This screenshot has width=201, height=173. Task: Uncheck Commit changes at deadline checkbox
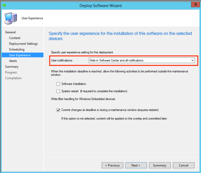coord(58,110)
